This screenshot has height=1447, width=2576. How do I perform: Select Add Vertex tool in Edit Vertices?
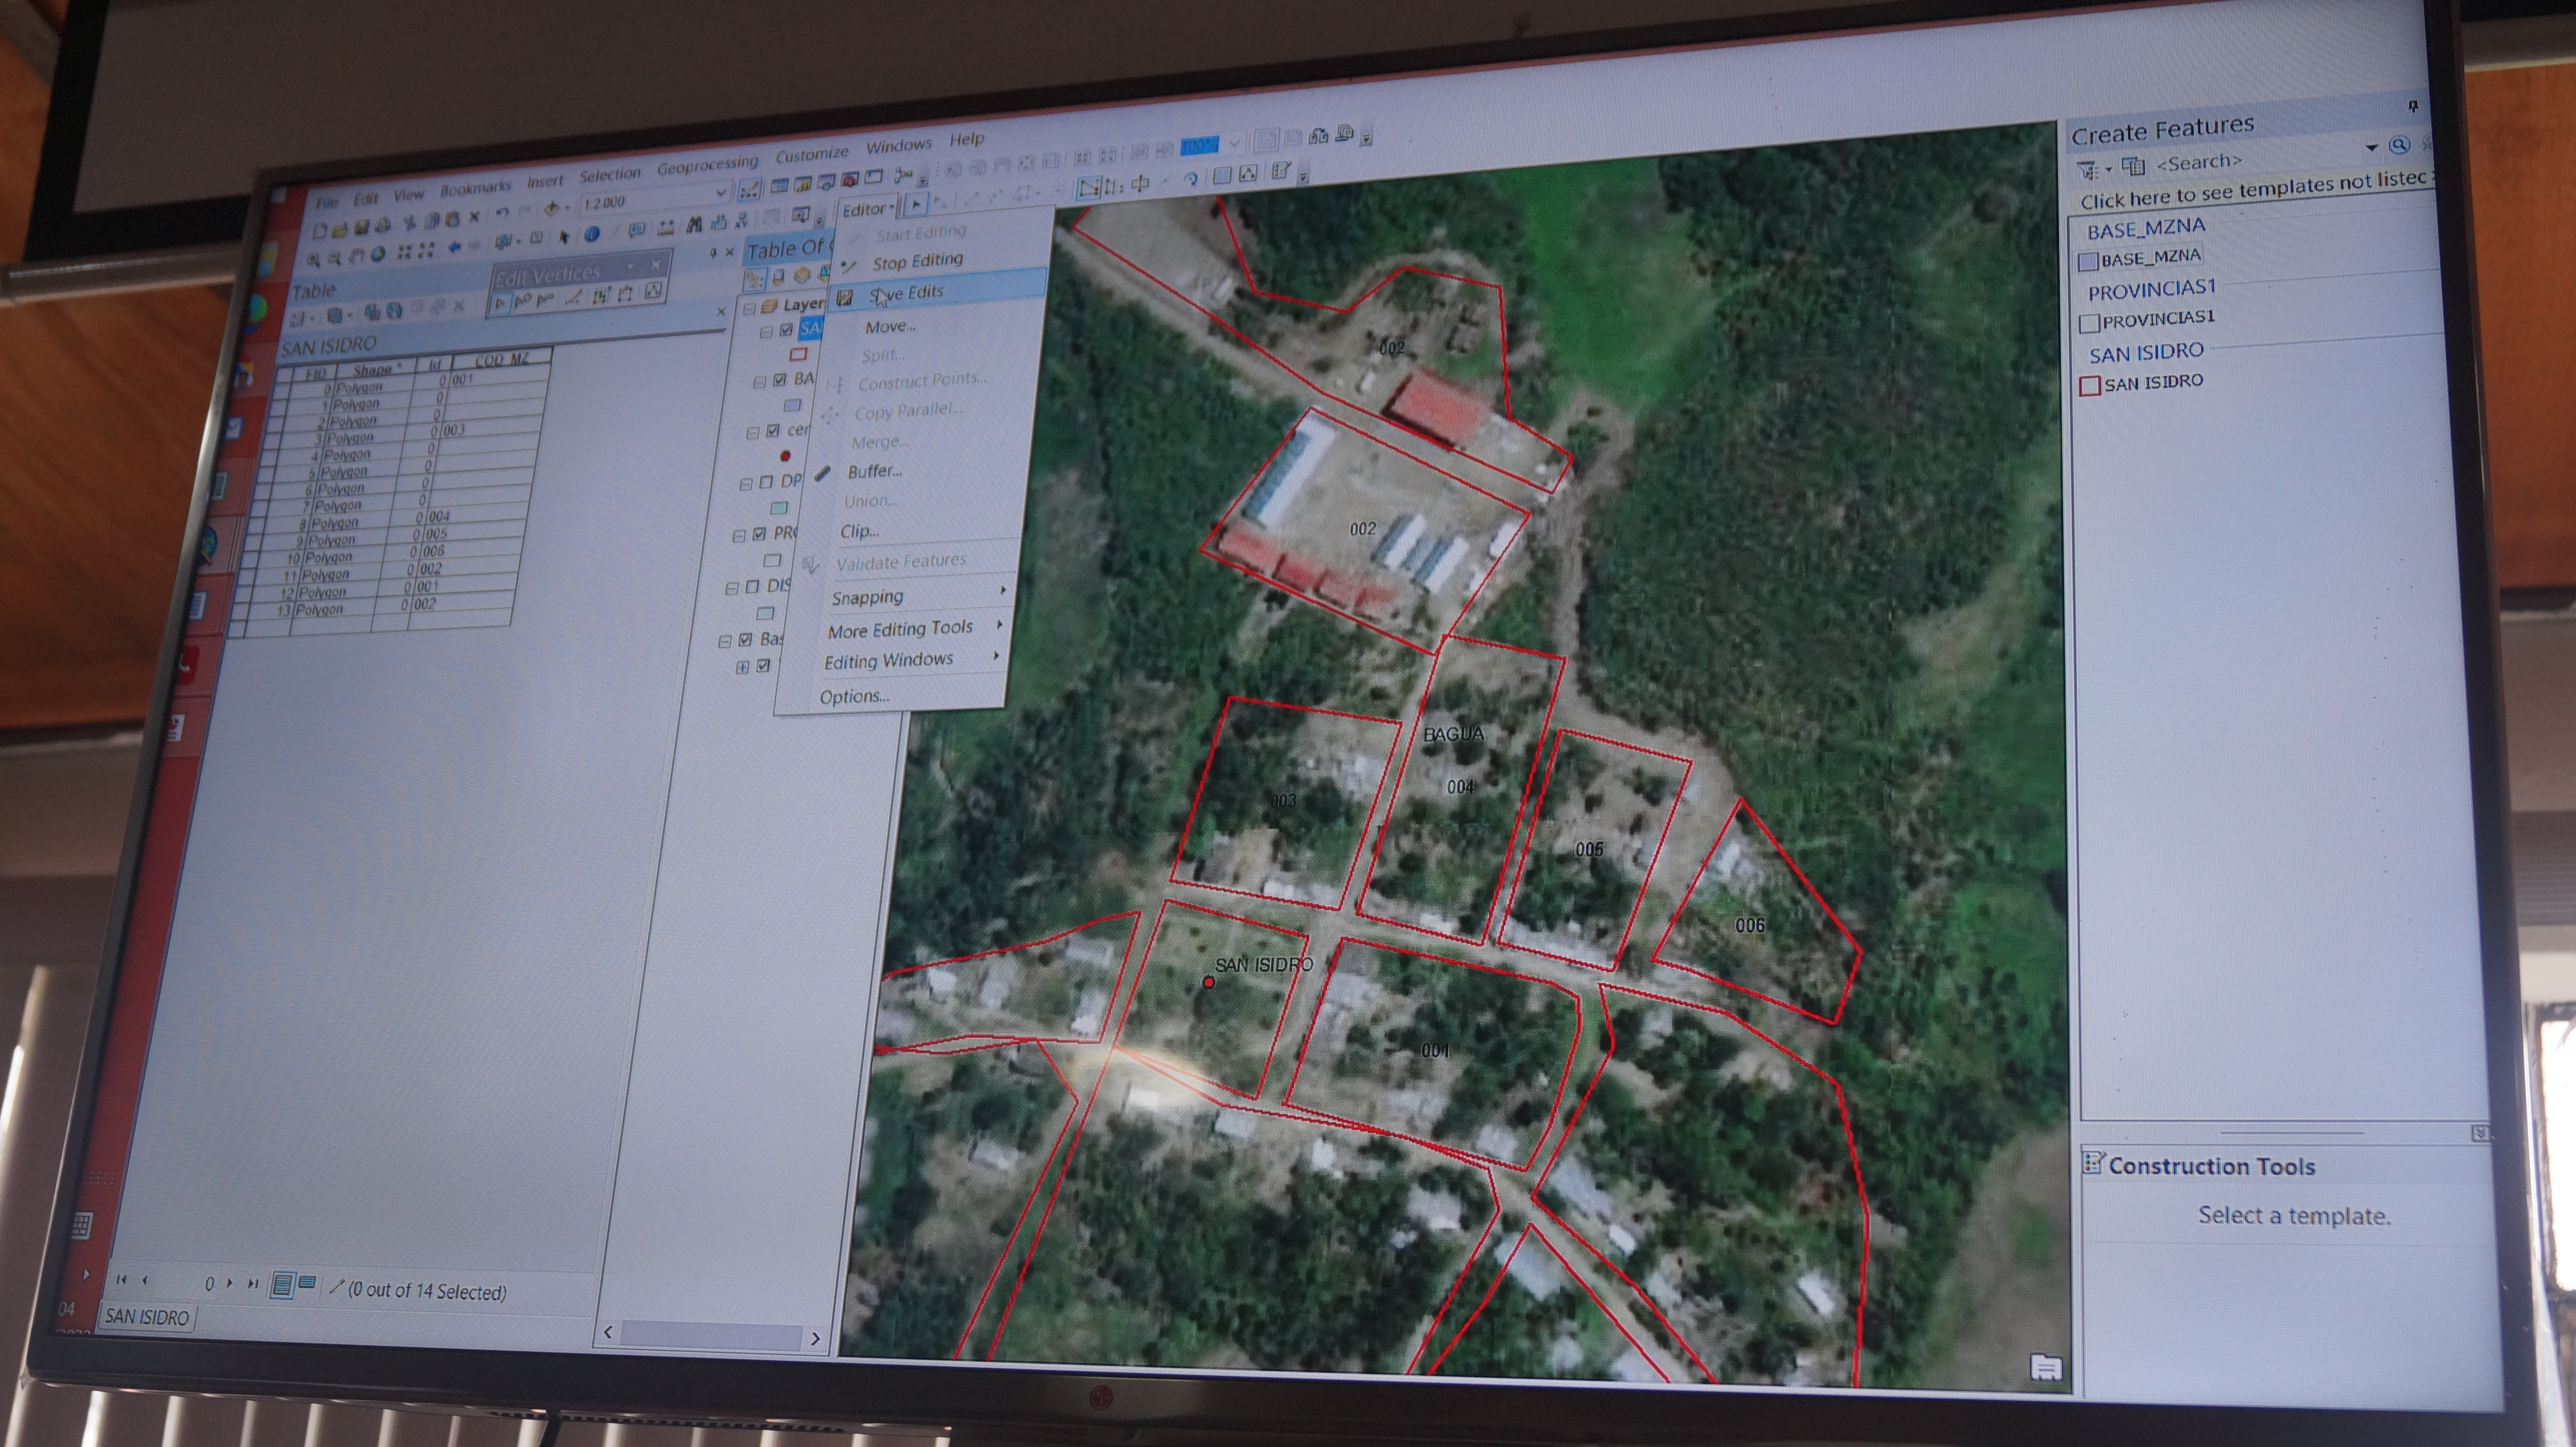tap(522, 301)
